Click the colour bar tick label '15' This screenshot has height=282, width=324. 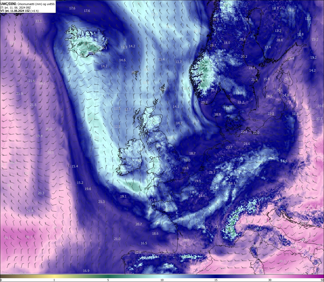click(x=216, y=280)
